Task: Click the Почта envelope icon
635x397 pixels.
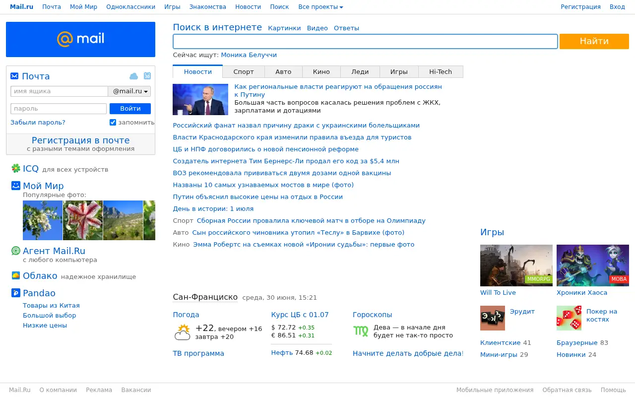Action: (x=14, y=76)
